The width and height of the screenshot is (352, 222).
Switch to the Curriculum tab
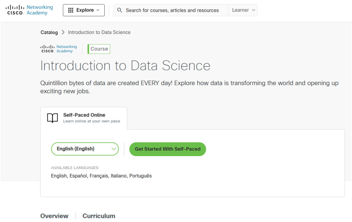click(99, 216)
